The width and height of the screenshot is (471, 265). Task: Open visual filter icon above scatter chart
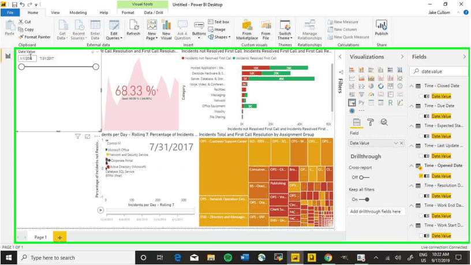coord(78,136)
